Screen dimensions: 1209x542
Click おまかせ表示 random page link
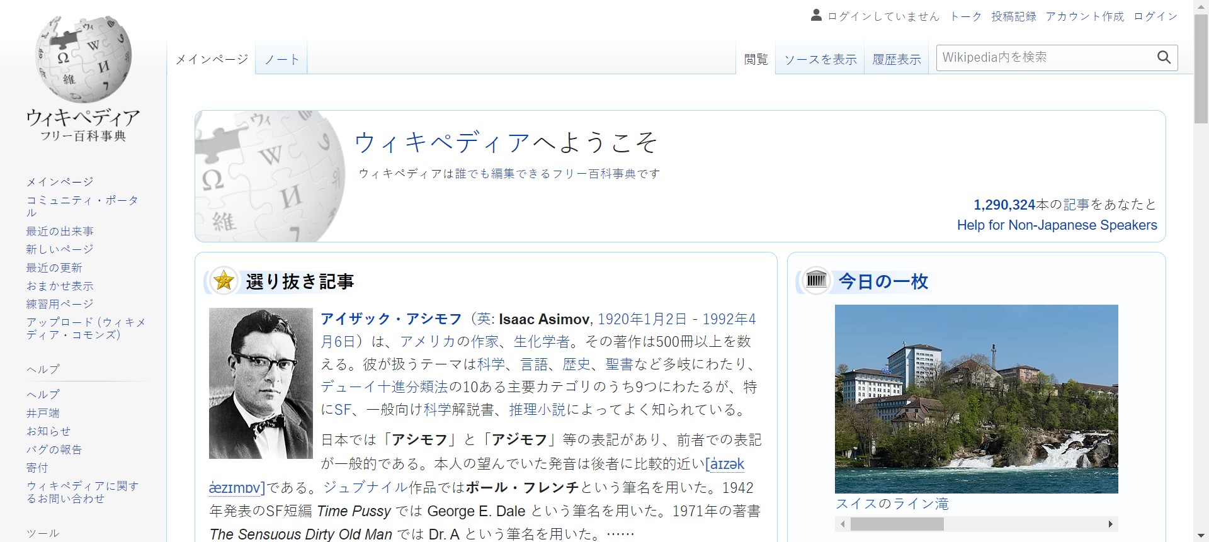(60, 286)
